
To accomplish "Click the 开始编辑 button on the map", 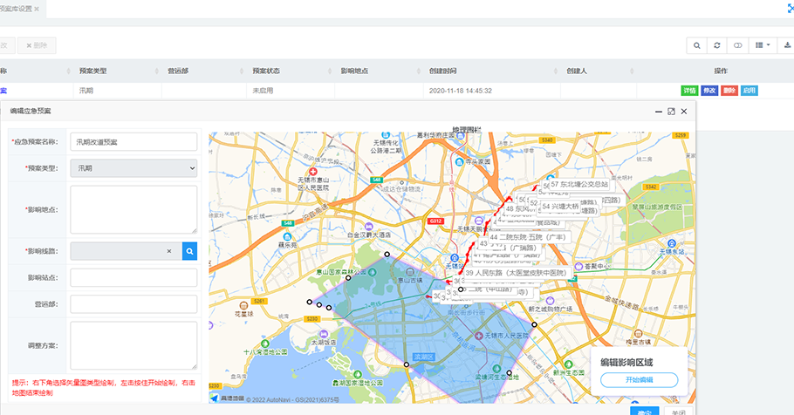I will click(x=639, y=380).
